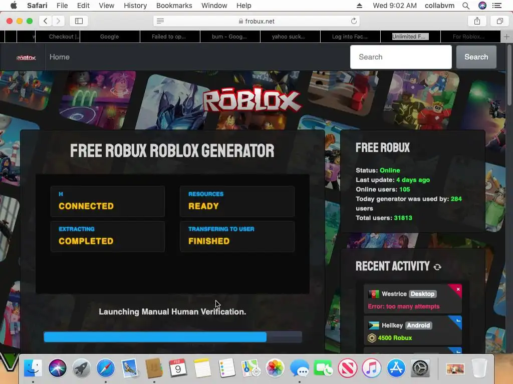Click the frobux.net address bar
The height and width of the screenshot is (384, 513).
pos(256,21)
